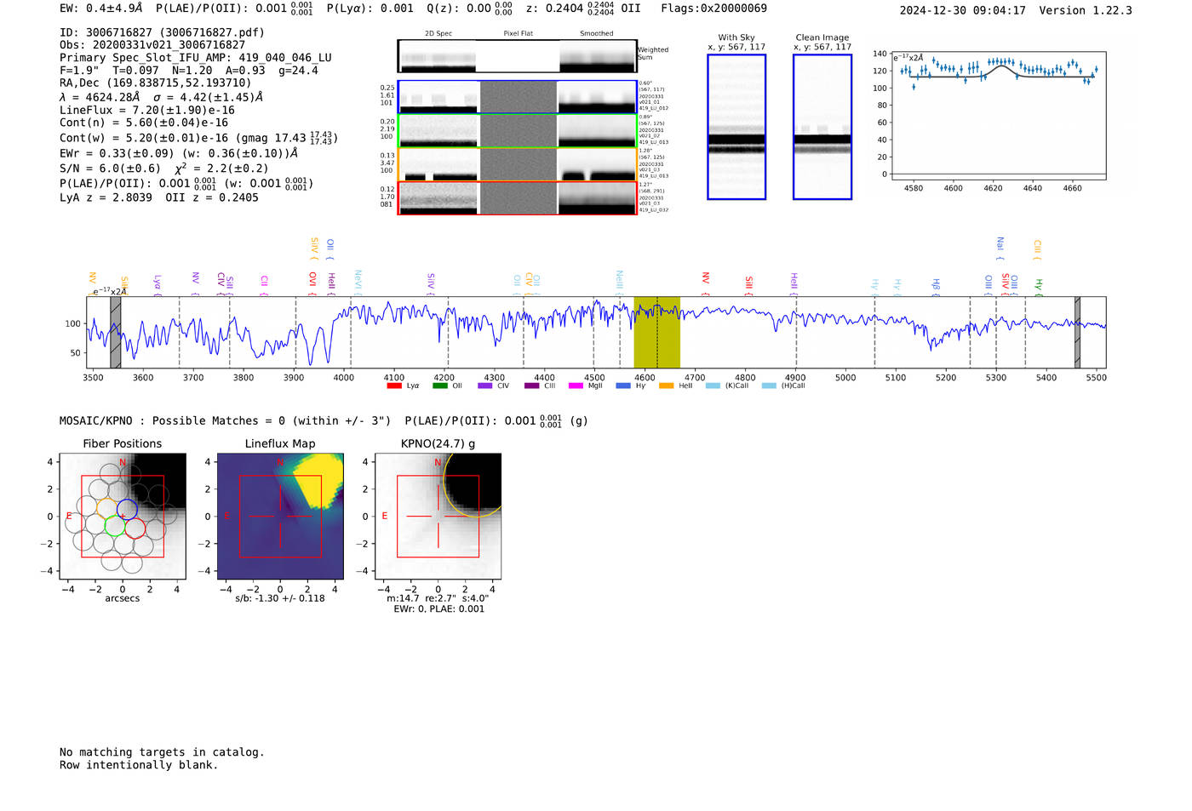
Task: Click the blue fiber circle in Fiber Positions
Action: [x=127, y=510]
